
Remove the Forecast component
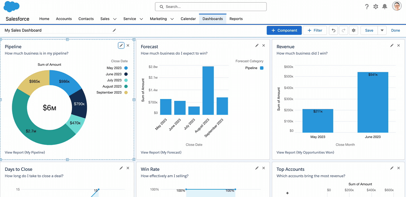[264, 45]
